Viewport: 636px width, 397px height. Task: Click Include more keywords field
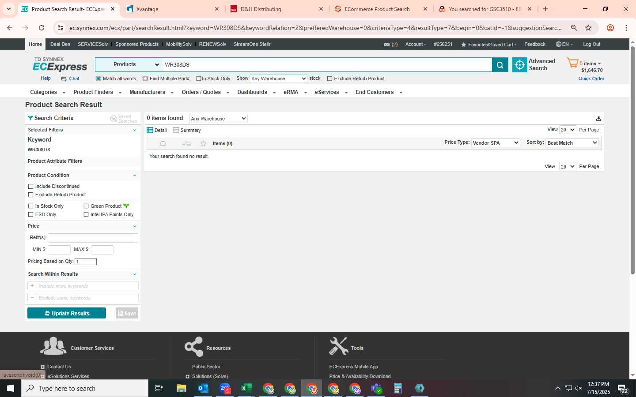[x=83, y=286]
